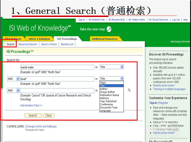
Task: Open the Marked List
Action: click(x=67, y=44)
